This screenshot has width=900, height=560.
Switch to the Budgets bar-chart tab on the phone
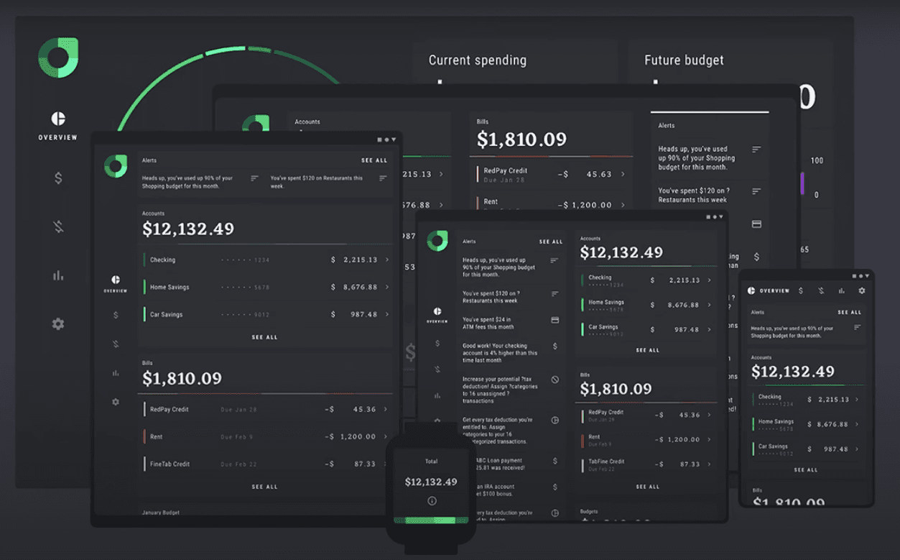click(841, 290)
